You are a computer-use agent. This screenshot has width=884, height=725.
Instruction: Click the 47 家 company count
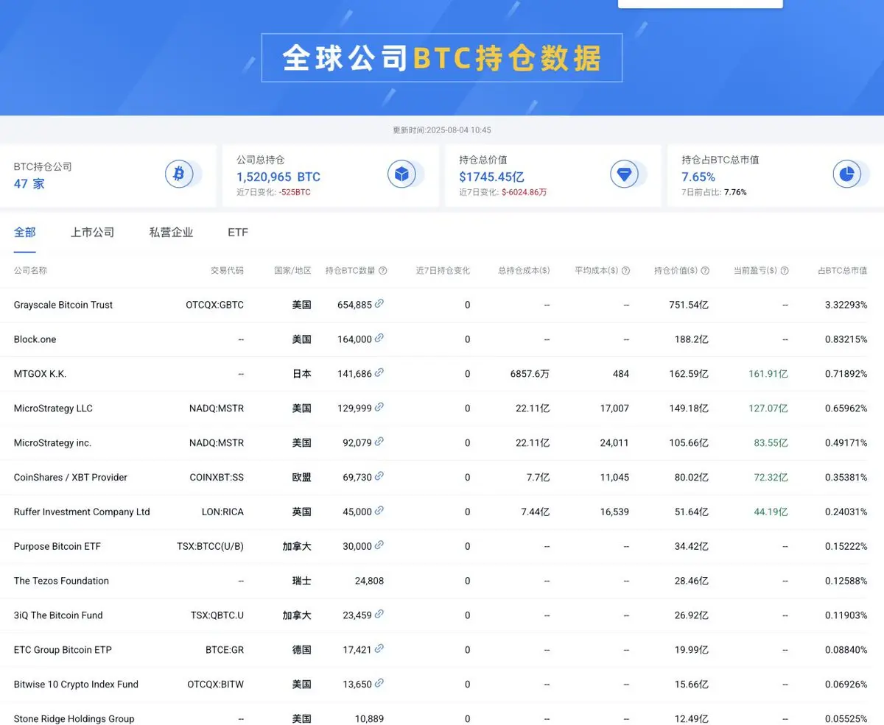pyautogui.click(x=29, y=183)
